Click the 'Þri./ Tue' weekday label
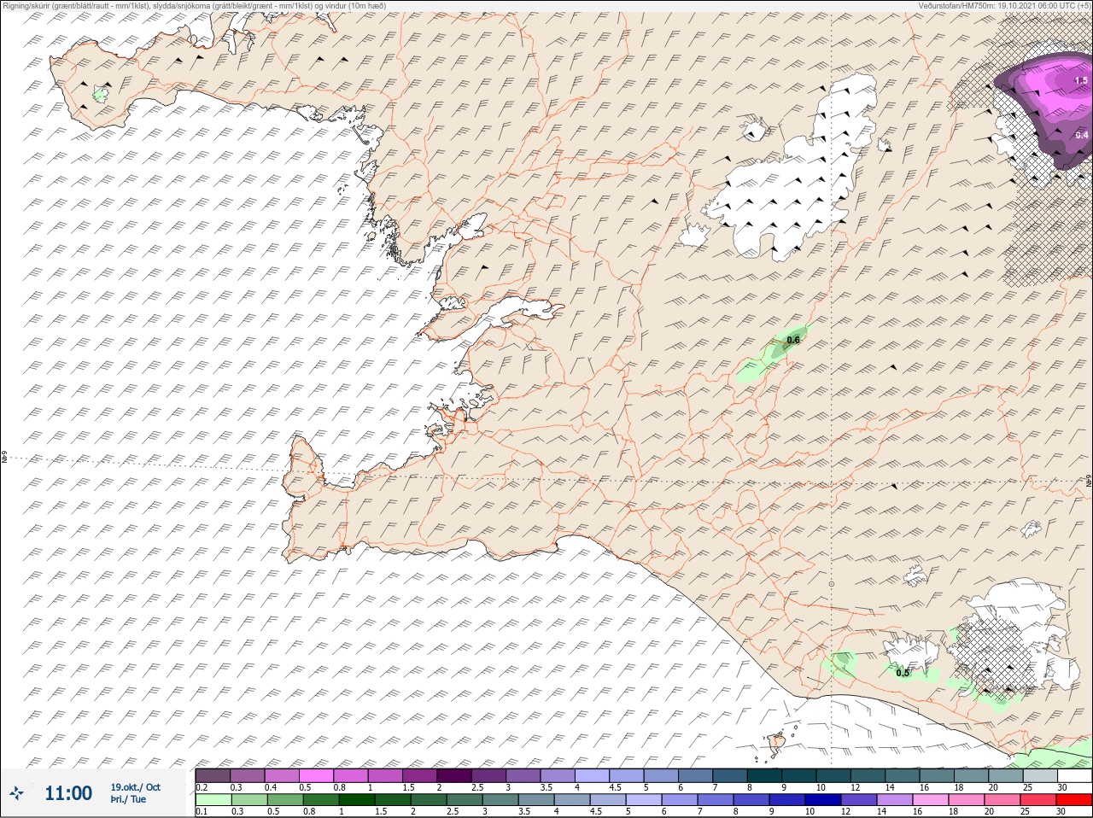The height and width of the screenshot is (818, 1093). pyautogui.click(x=128, y=799)
